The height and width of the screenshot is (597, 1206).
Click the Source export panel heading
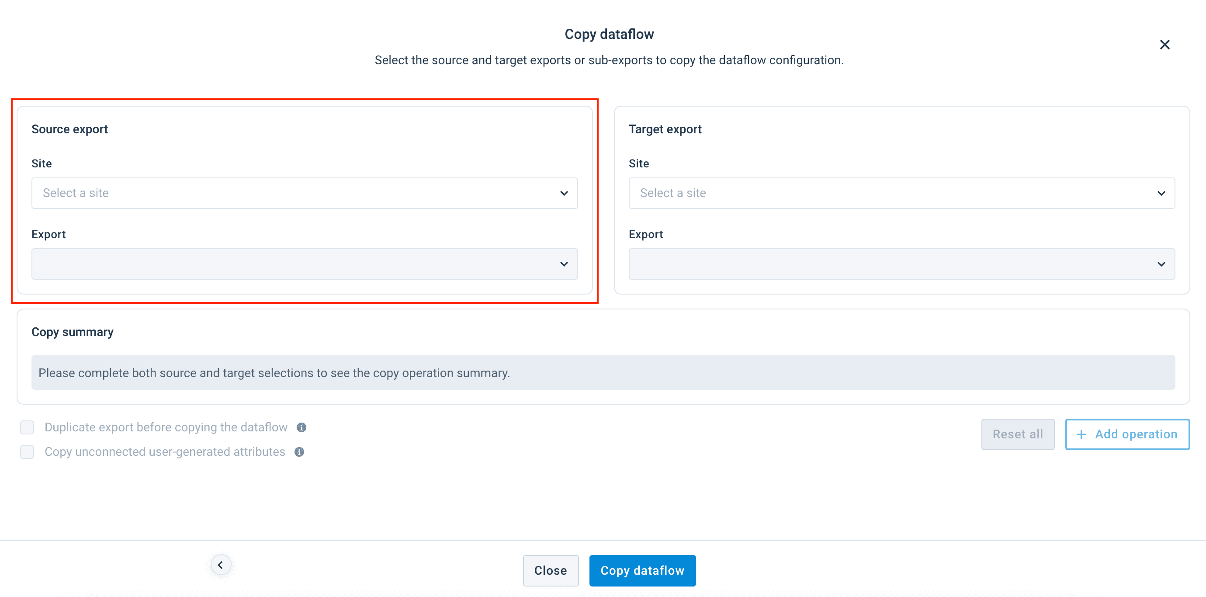click(x=70, y=129)
